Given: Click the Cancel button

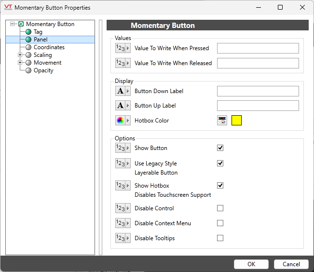Looking at the screenshot, I should point(291,264).
